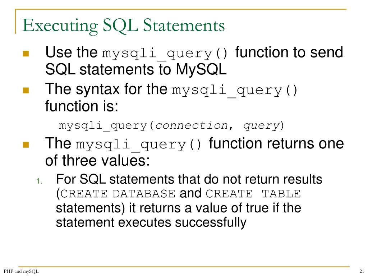This screenshot has width=368, height=276.
Task: Click the text 'of three values:'
Action: (x=98, y=161)
